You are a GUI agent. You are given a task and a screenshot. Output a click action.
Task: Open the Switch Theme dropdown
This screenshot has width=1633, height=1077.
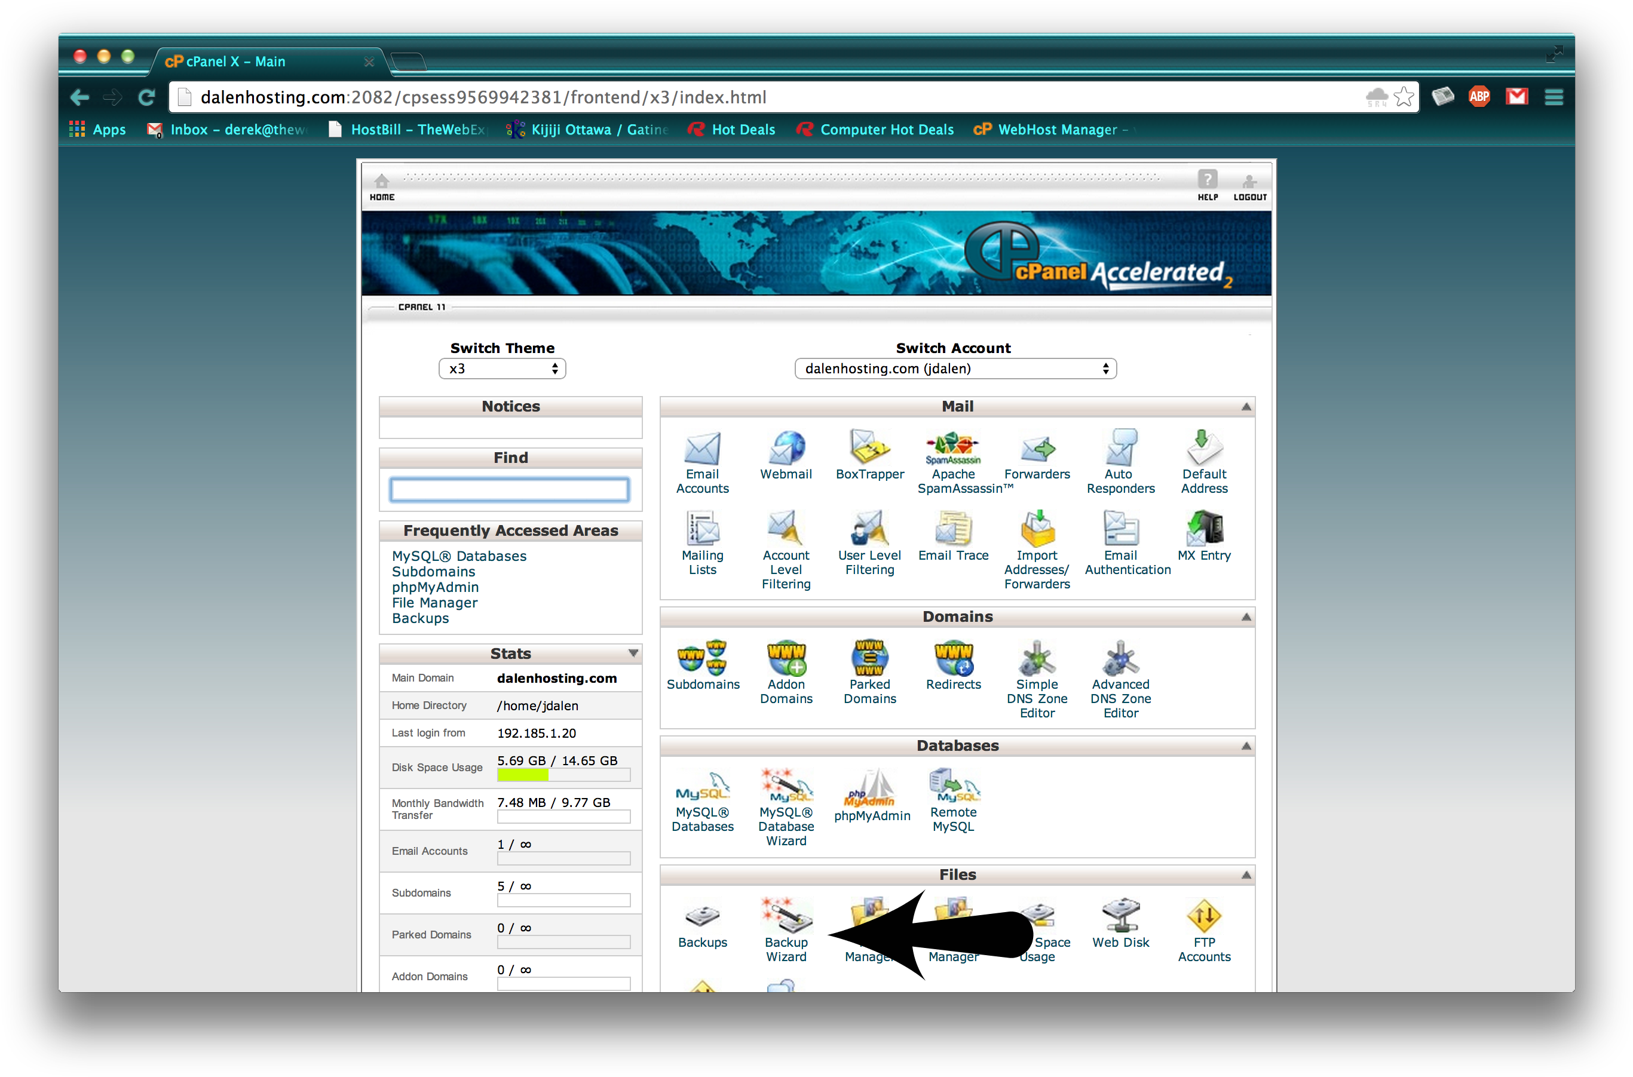click(501, 368)
